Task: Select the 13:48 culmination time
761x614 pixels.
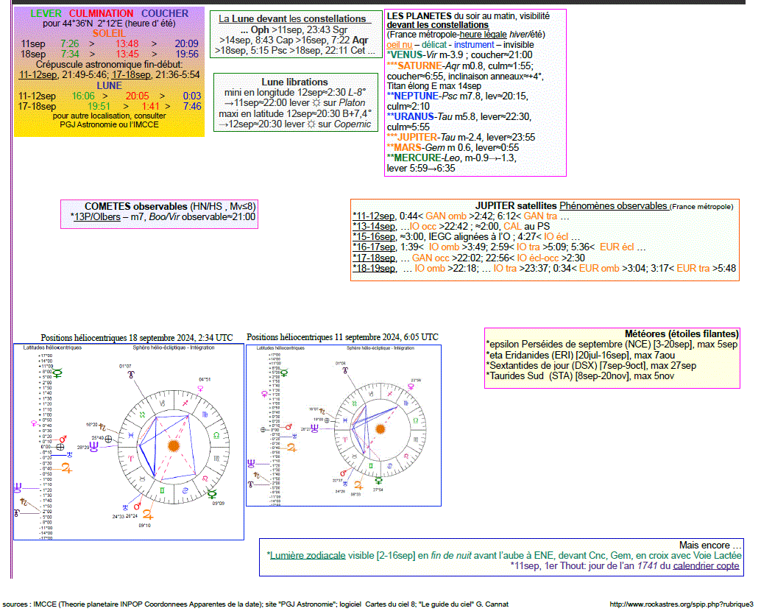Action: tap(127, 43)
